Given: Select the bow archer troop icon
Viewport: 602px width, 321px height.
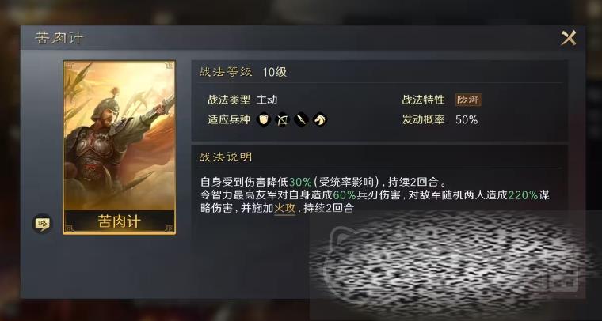Looking at the screenshot, I should click(x=283, y=120).
